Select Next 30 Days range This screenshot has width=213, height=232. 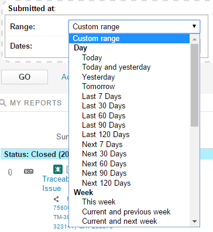pos(104,154)
